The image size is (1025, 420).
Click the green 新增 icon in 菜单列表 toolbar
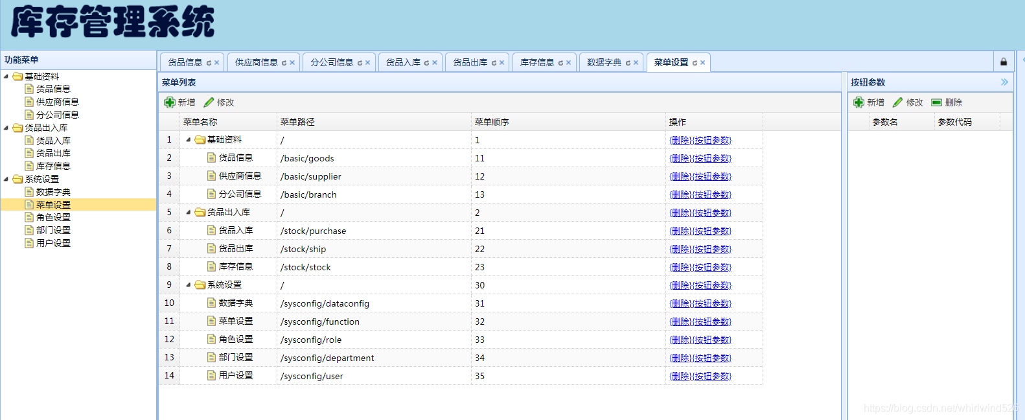(170, 102)
